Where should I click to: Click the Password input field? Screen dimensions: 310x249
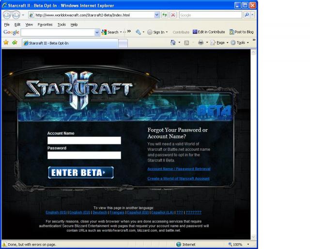tap(84, 155)
